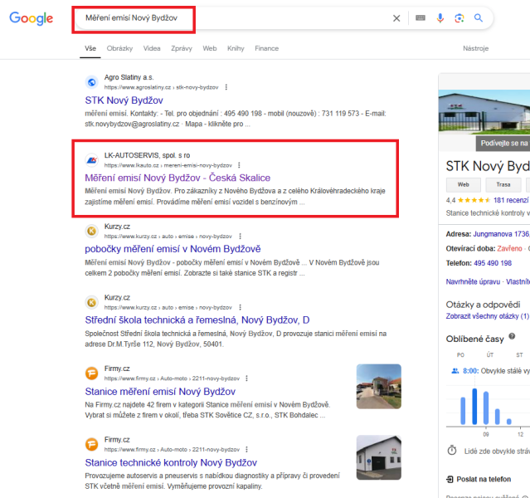Image resolution: width=530 pixels, height=498 pixels.
Task: Select the Vše tab
Action: [90, 48]
